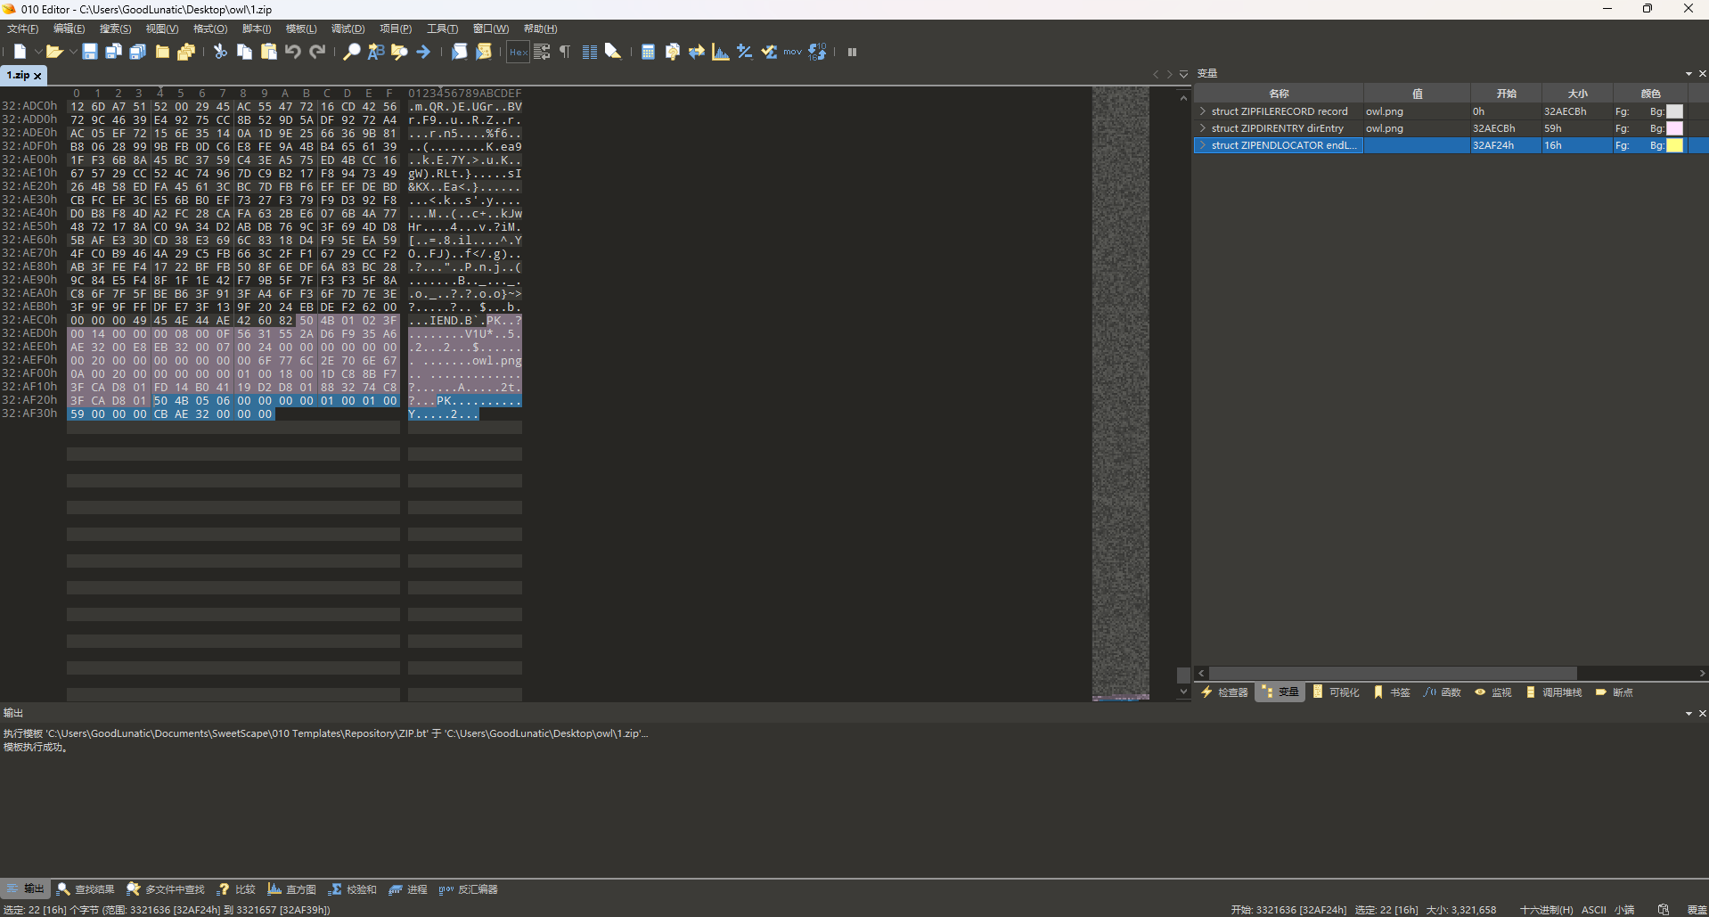The height and width of the screenshot is (917, 1709).
Task: Click background color swatch of ZIPFILERECORD row
Action: [x=1675, y=111]
